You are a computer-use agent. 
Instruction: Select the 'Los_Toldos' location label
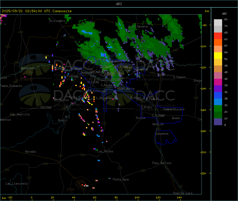click(x=105, y=151)
